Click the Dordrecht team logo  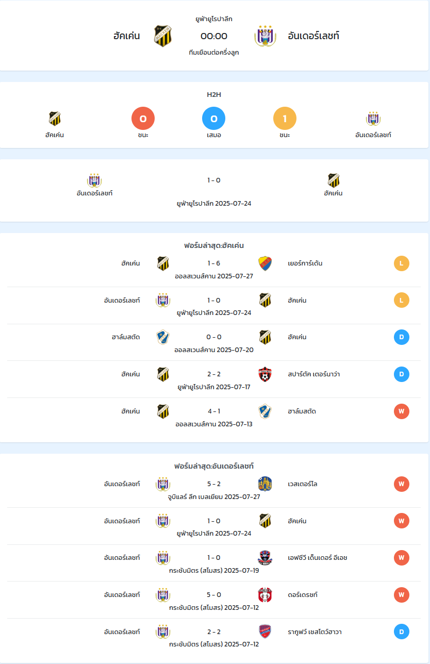265,595
